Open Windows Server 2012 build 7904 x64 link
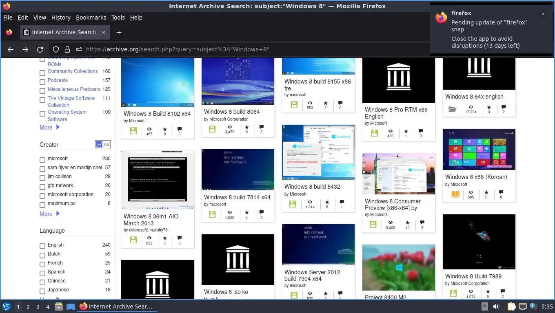The image size is (555, 313). 312,276
